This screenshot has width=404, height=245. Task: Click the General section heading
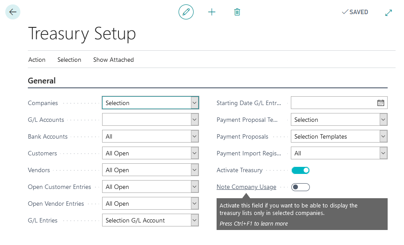point(42,81)
